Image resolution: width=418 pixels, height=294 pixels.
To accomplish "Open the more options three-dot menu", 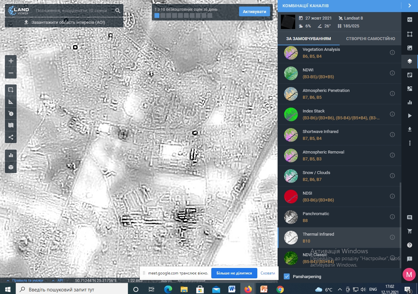I will click(410, 143).
